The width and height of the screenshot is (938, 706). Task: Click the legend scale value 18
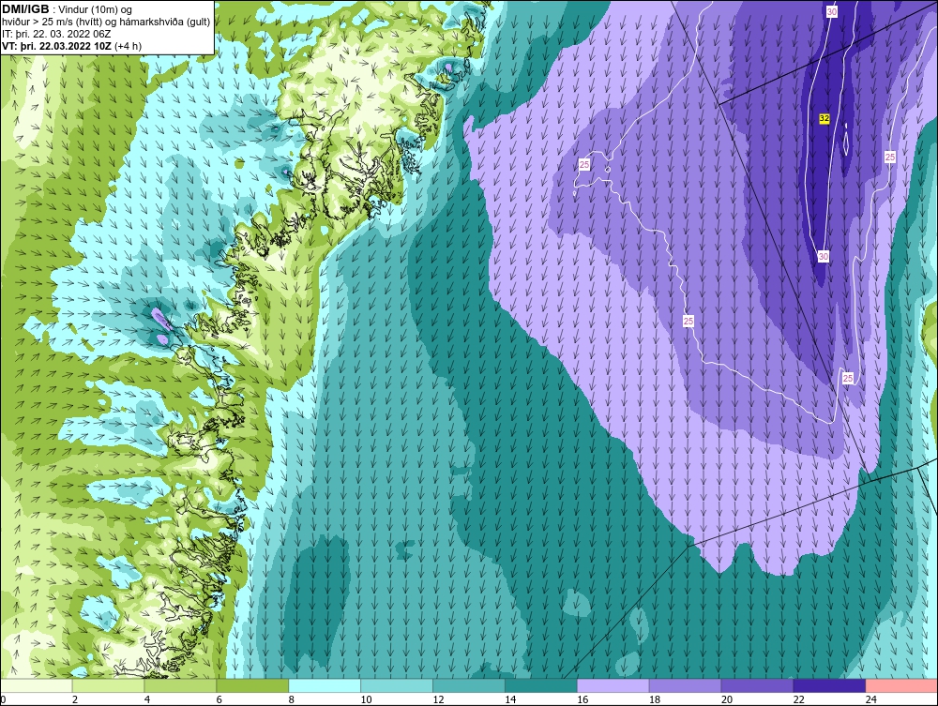tap(655, 699)
